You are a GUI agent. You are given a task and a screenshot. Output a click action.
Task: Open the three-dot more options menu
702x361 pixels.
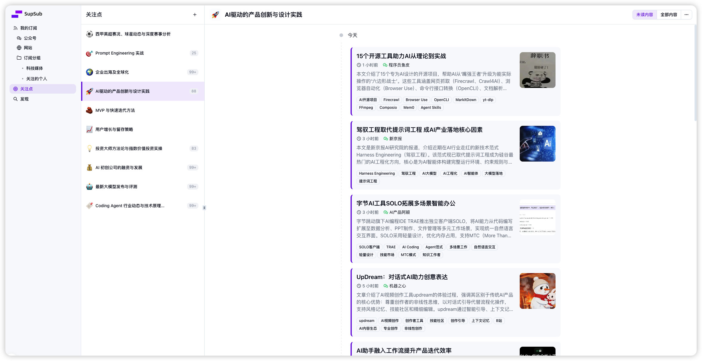686,15
